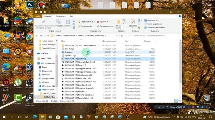Click the Paste (Вставить) ribbon icon

68,22
